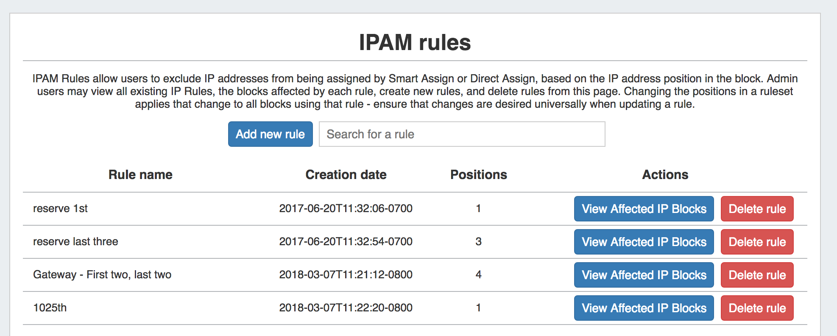The image size is (837, 336).
Task: Delete the Gateway - First two, last two rule
Action: click(757, 275)
